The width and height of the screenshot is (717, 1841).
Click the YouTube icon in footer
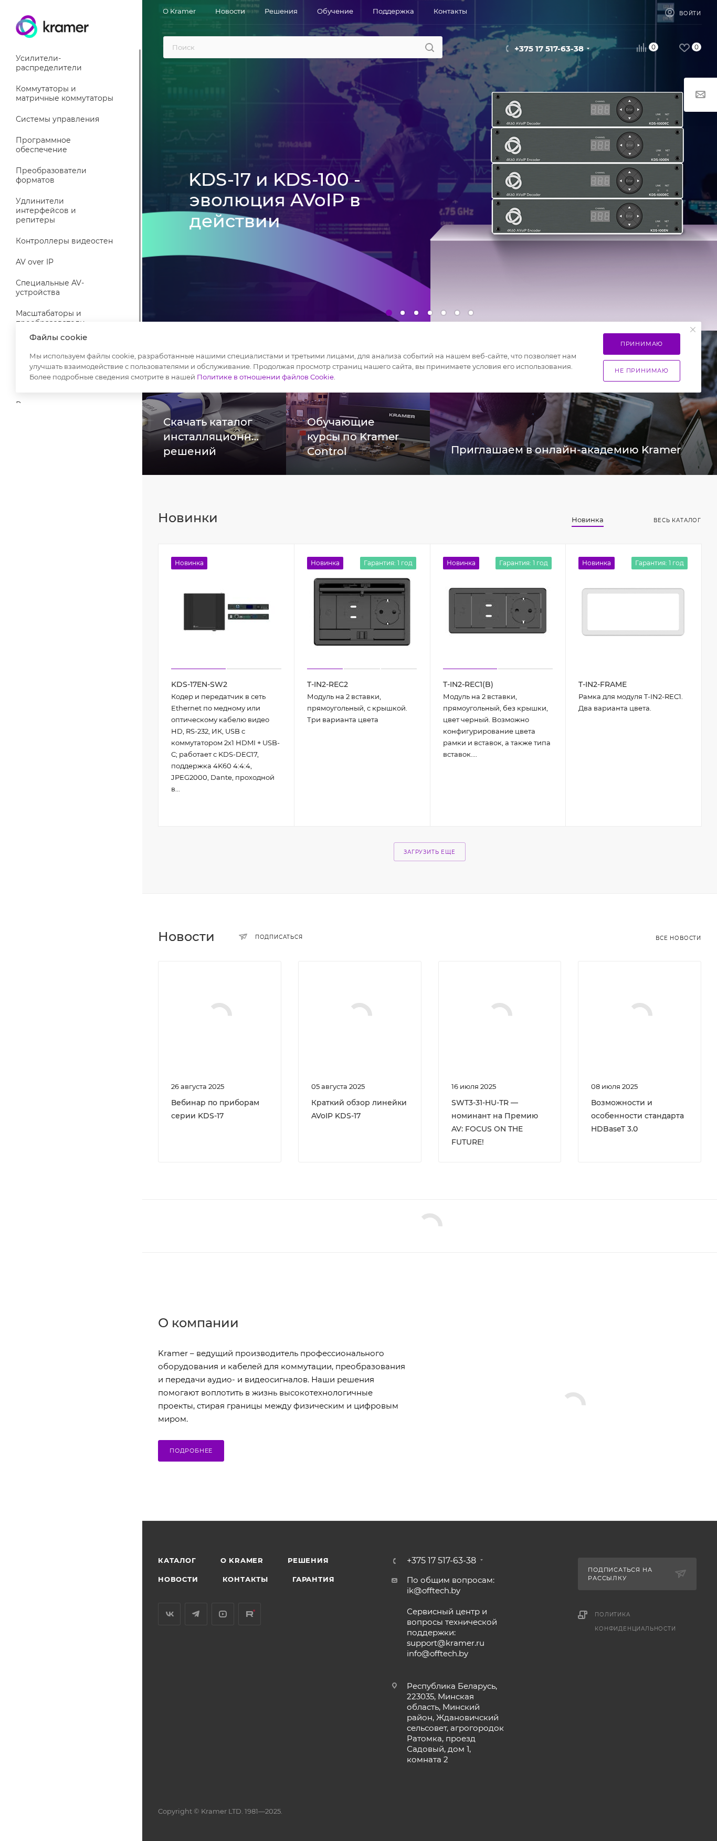coord(223,1614)
